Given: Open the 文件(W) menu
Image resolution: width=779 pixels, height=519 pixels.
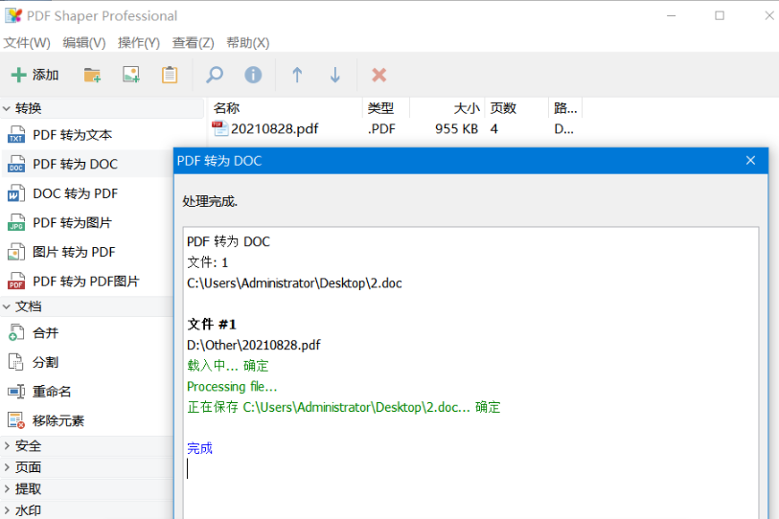Looking at the screenshot, I should point(27,43).
